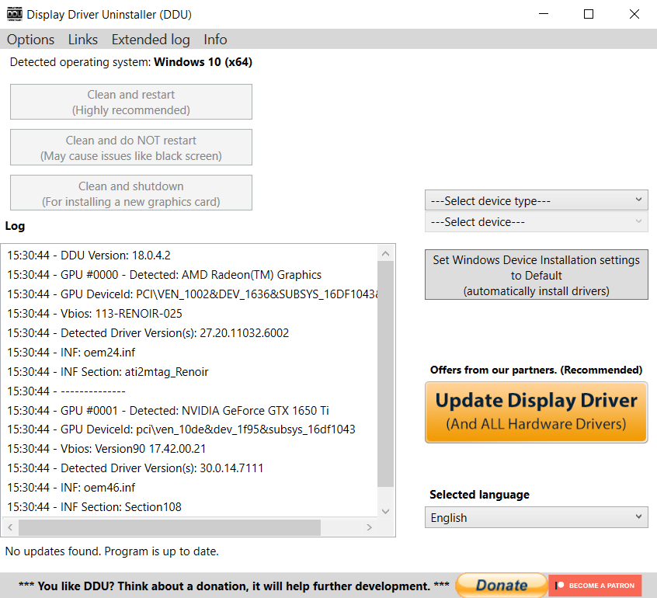The height and width of the screenshot is (598, 657).
Task: Click Clean and restart button
Action: click(131, 103)
